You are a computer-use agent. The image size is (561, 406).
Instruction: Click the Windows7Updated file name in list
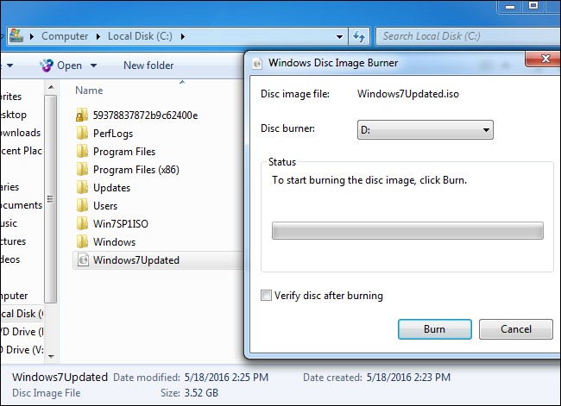[136, 260]
